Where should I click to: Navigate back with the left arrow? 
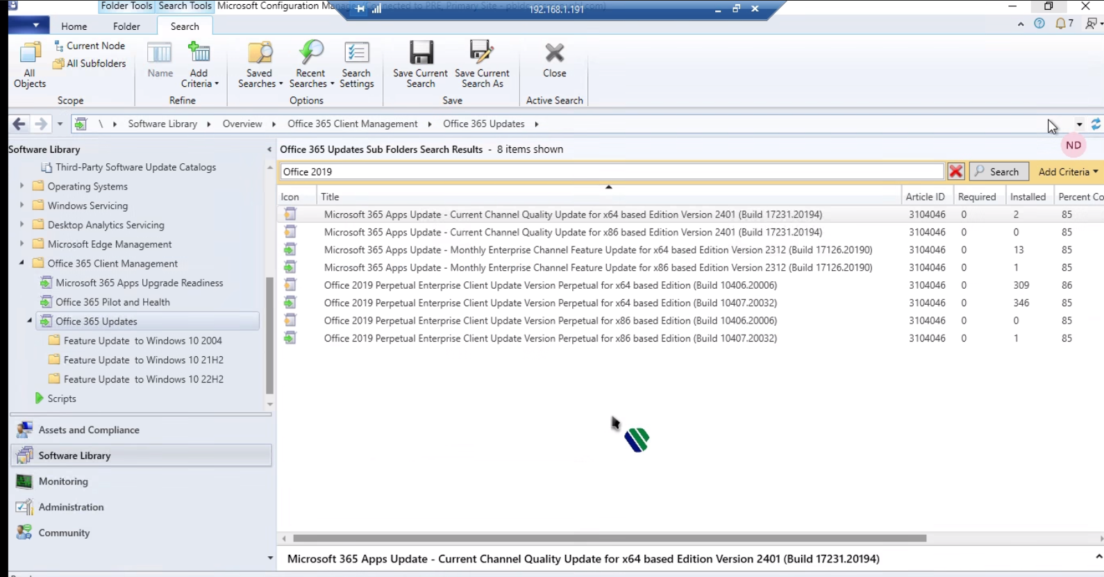[19, 124]
